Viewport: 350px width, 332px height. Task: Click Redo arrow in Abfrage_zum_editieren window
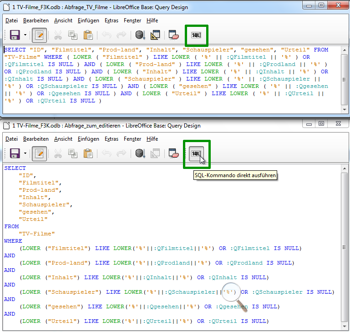coord(122,153)
